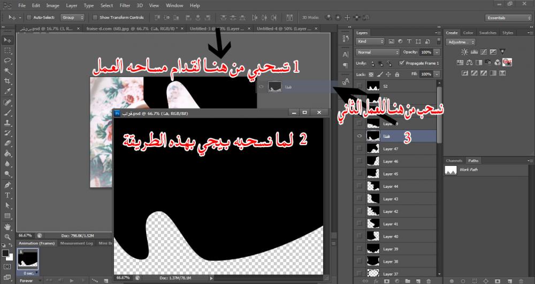Click the delete layer trash icon
The height and width of the screenshot is (284, 535).
click(430, 280)
